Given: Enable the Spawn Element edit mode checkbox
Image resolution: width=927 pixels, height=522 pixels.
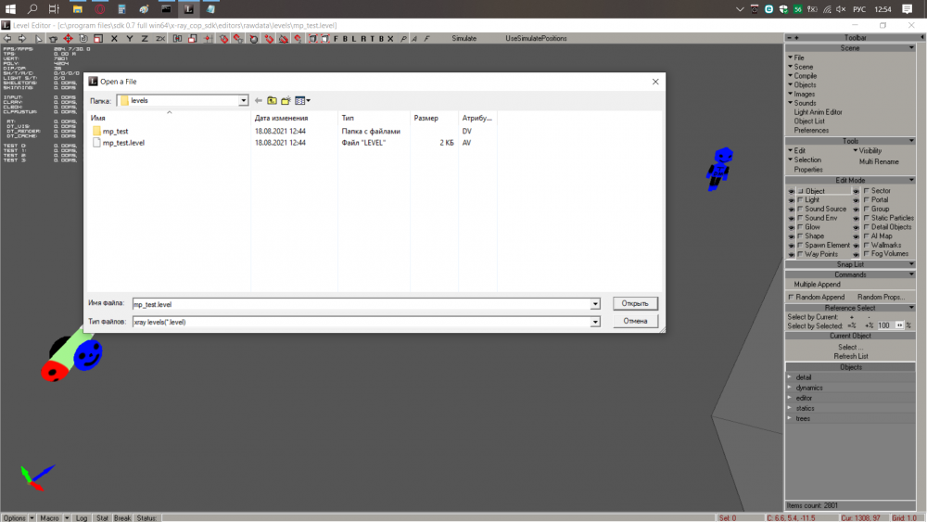Looking at the screenshot, I should [x=801, y=245].
